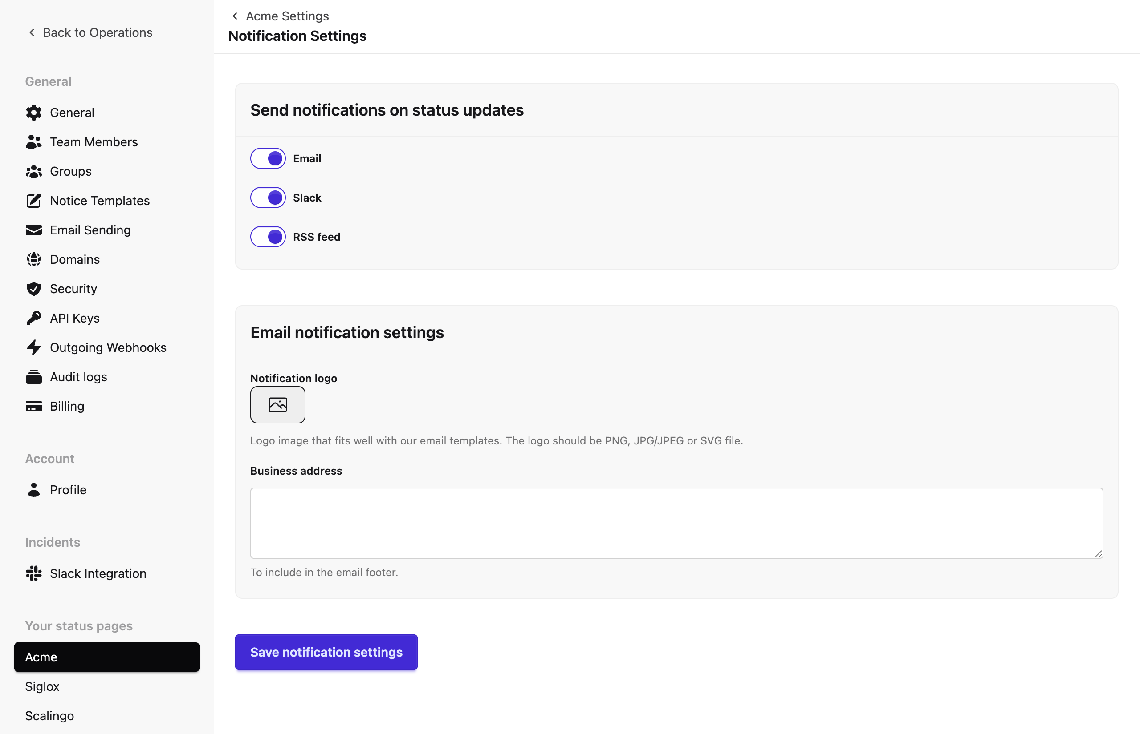Click the API Keys key icon
The height and width of the screenshot is (734, 1140).
33,318
